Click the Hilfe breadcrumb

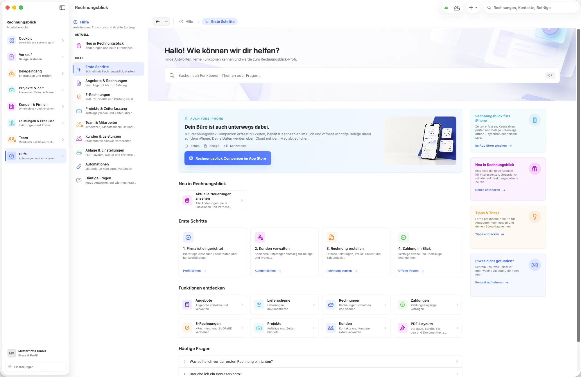coord(186,21)
